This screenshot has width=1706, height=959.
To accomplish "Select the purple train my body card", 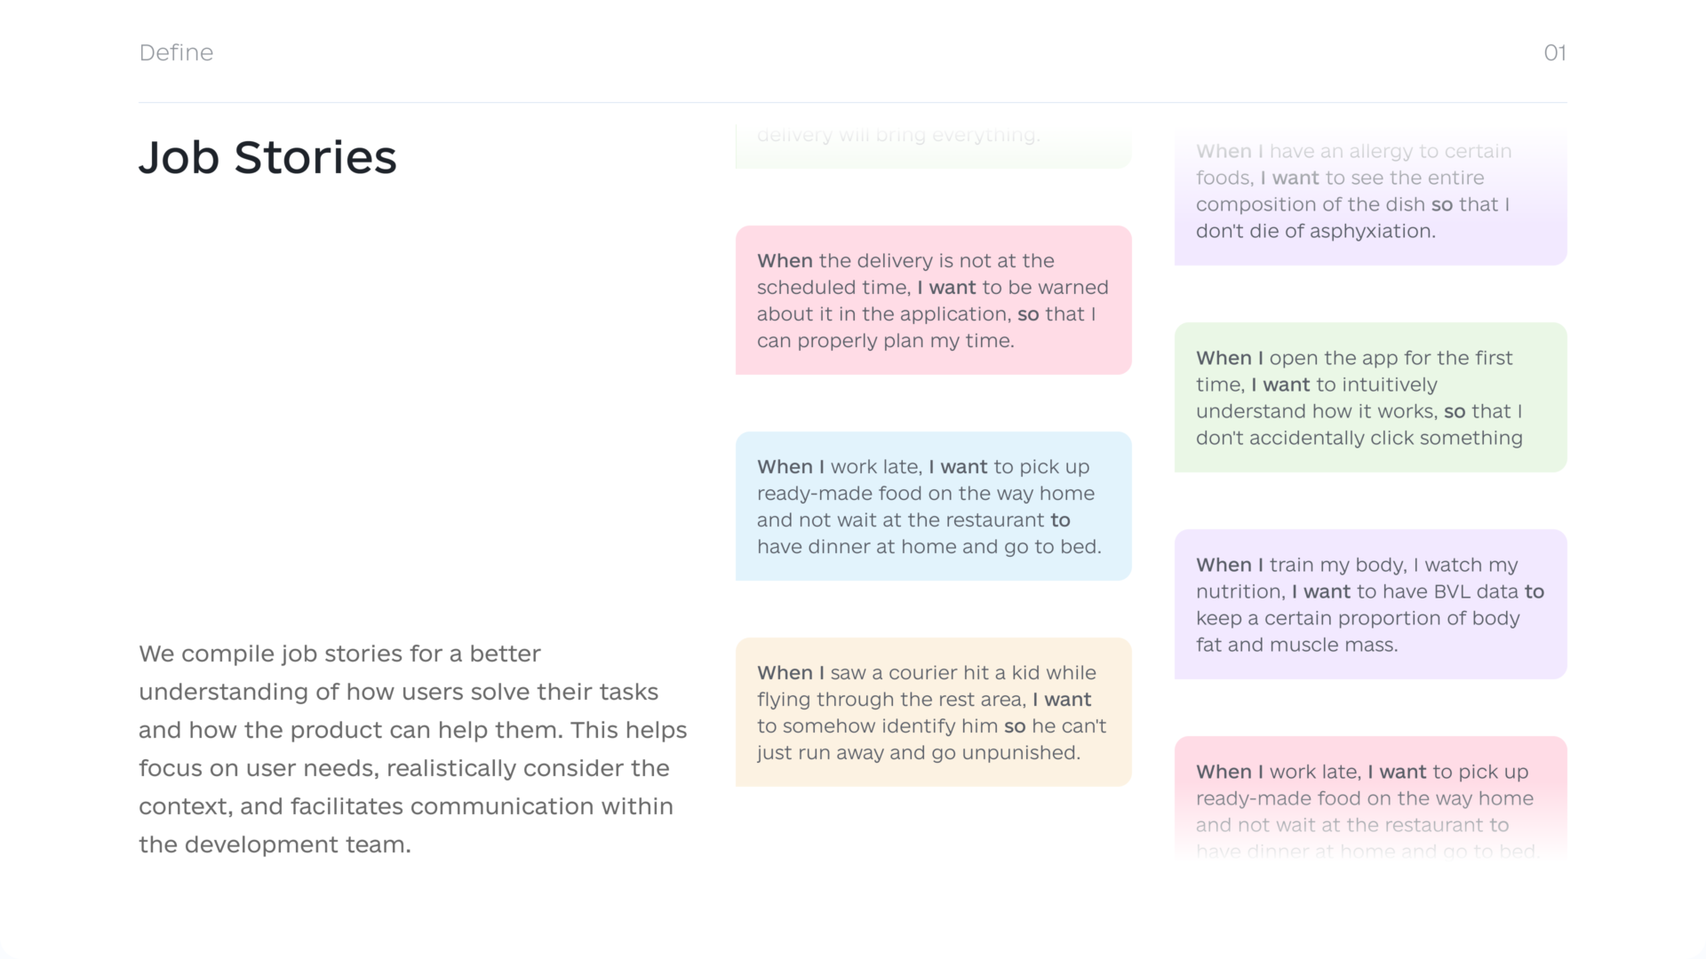I will click(x=1370, y=604).
